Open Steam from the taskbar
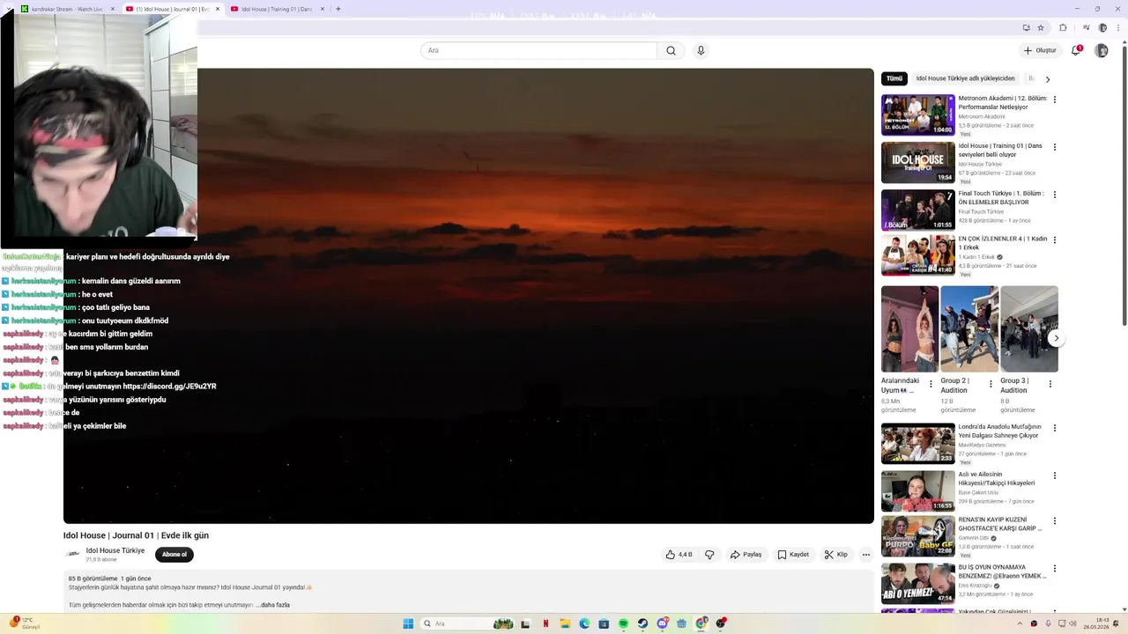The image size is (1128, 634). (642, 623)
